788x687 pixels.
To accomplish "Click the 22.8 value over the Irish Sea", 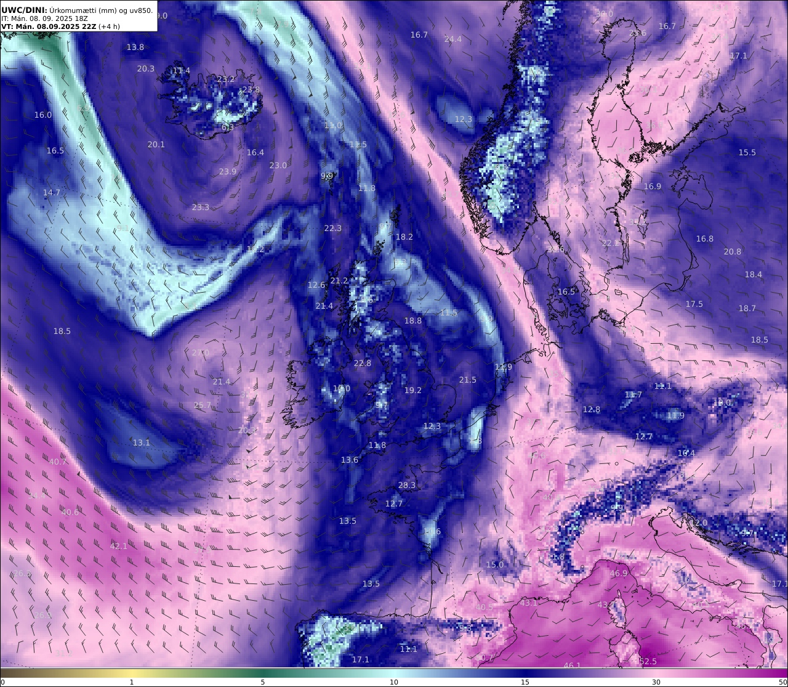I will point(363,364).
